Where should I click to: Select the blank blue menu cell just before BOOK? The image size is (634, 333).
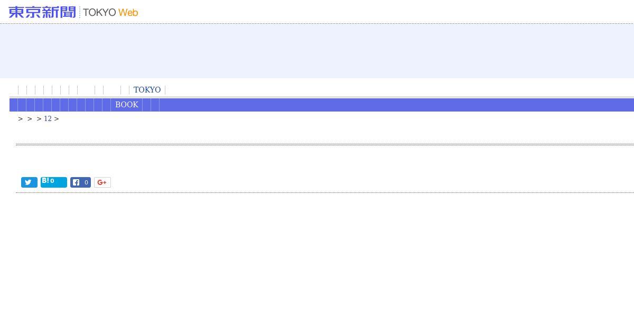106,105
